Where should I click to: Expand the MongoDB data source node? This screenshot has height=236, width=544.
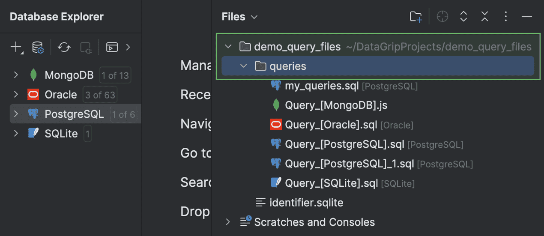point(16,75)
